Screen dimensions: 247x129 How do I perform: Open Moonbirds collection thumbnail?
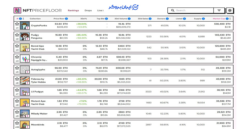point(25,124)
